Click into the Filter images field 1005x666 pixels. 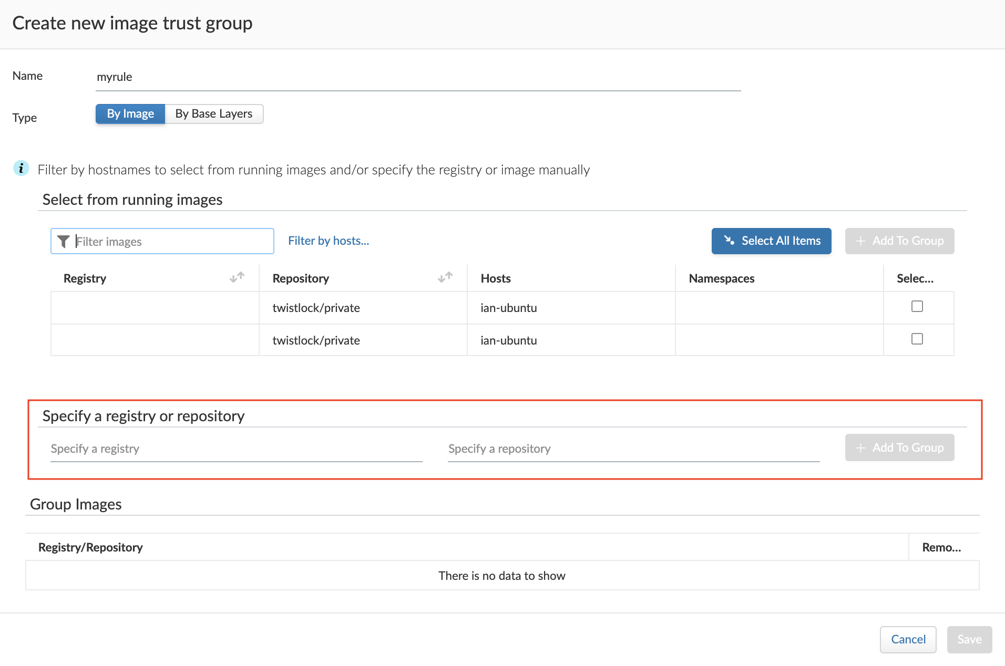[162, 241]
